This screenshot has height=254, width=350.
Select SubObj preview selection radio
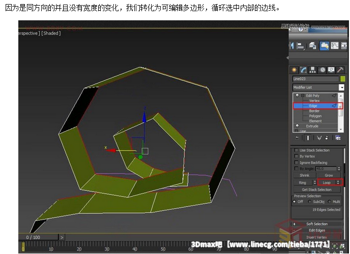tap(310, 202)
